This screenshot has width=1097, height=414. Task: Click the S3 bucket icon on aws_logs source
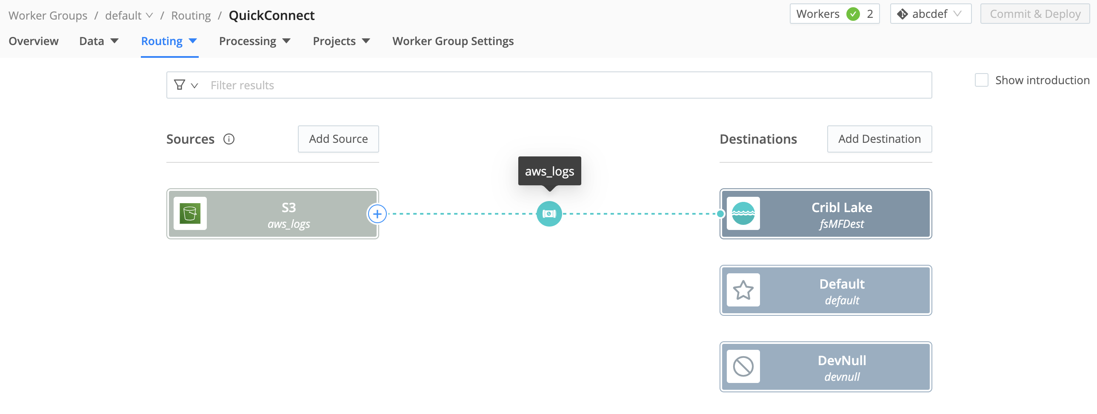click(190, 214)
